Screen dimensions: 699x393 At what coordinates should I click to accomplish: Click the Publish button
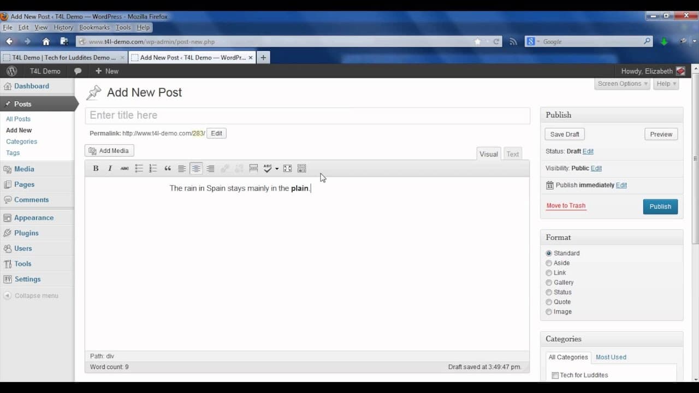point(660,206)
